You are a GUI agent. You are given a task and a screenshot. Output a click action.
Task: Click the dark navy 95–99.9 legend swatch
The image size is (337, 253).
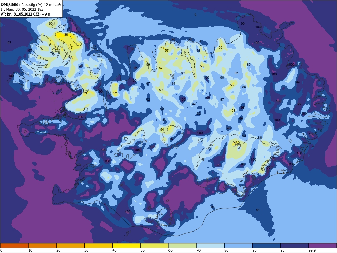click(x=295, y=246)
